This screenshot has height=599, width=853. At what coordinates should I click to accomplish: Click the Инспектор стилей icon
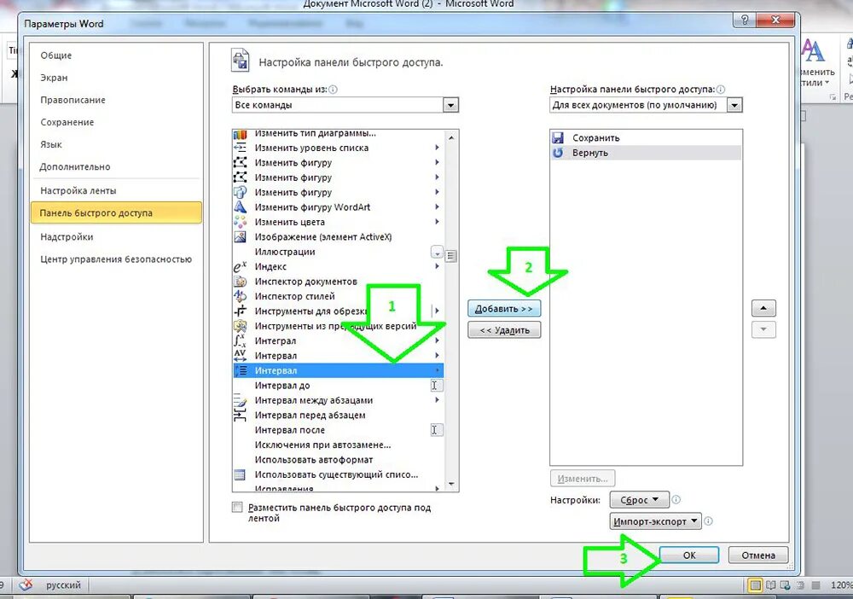(x=240, y=296)
